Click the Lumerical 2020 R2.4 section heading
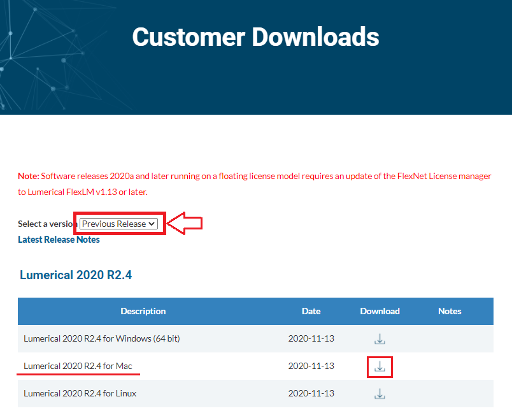512x420 pixels. tap(76, 275)
